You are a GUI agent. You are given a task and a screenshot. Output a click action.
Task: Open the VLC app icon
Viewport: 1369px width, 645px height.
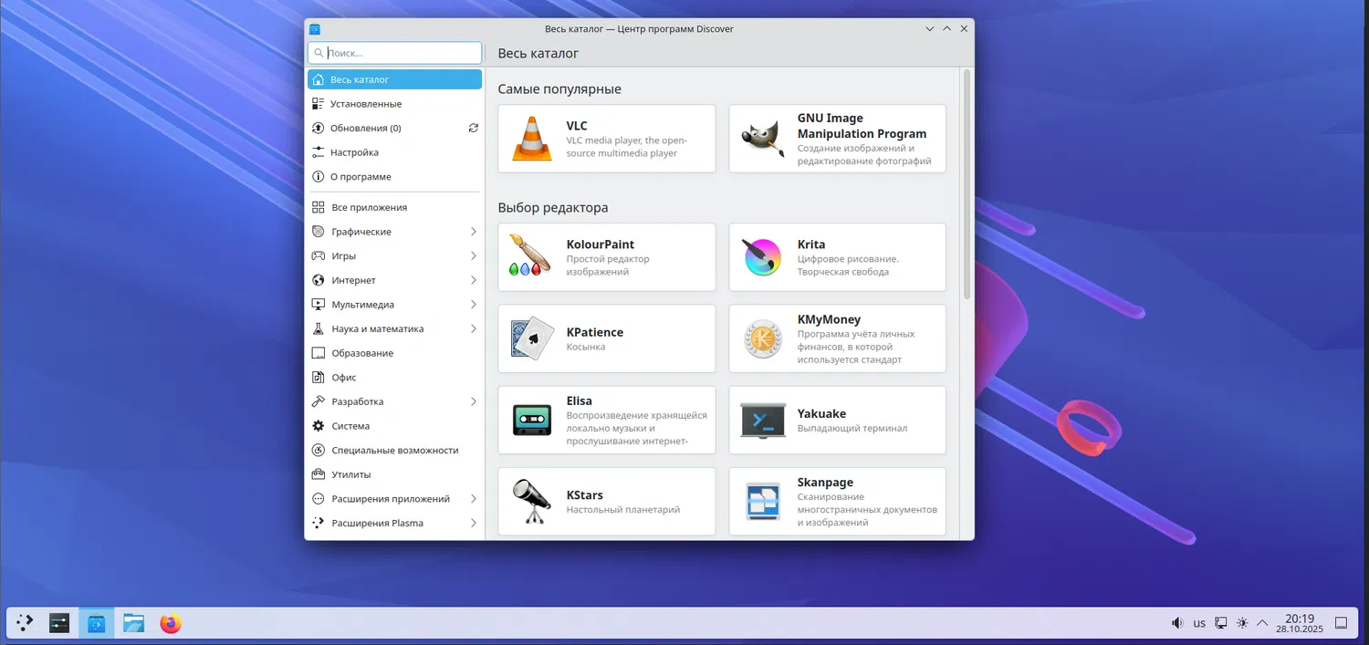pos(531,139)
